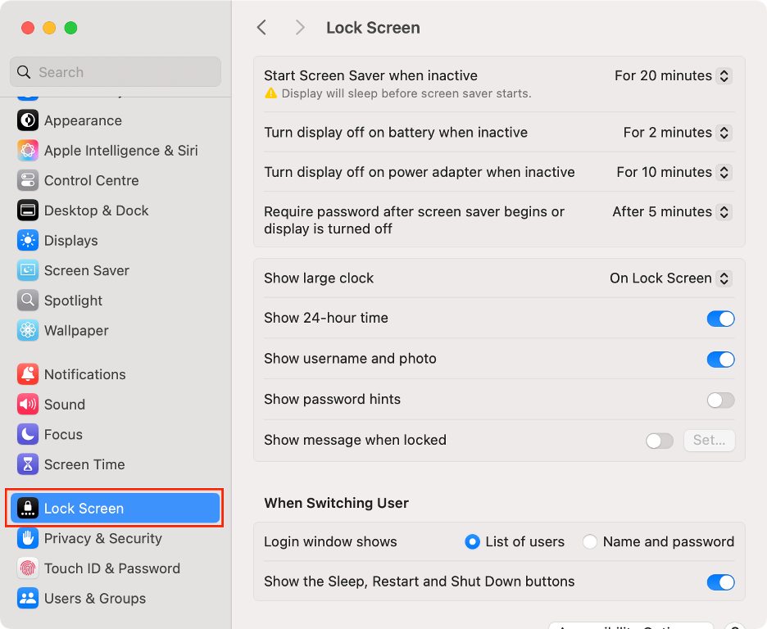Disable Show 24-hour time
Screen dimensions: 767x629
720,319
